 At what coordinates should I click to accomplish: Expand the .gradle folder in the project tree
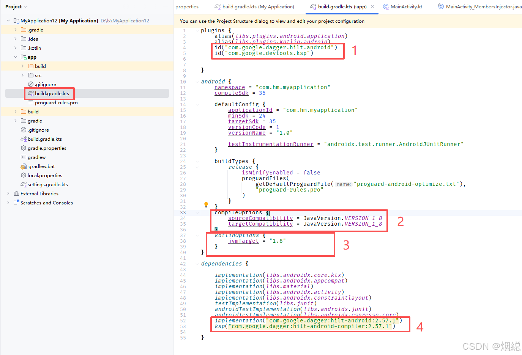(15, 30)
